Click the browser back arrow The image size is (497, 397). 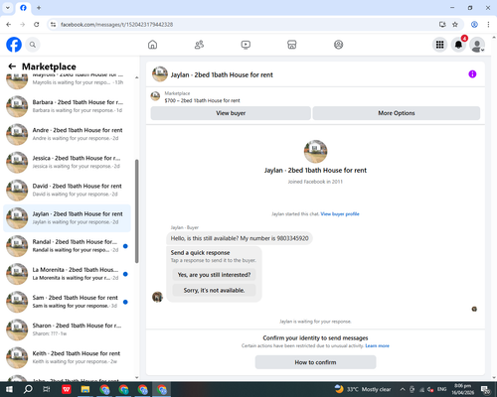click(x=9, y=25)
